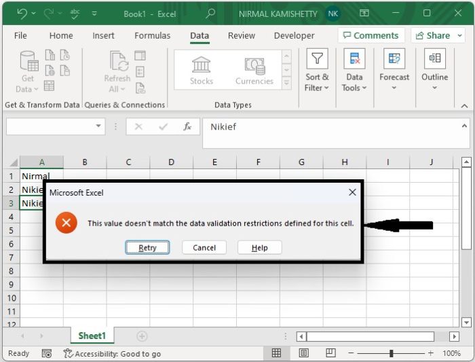This screenshot has width=475, height=362.
Task: Click the horizontal scrollbar right arrow
Action: 454,336
